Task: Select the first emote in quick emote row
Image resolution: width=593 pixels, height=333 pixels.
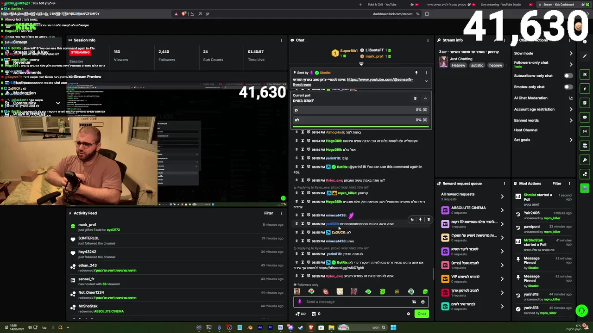Action: click(x=297, y=291)
